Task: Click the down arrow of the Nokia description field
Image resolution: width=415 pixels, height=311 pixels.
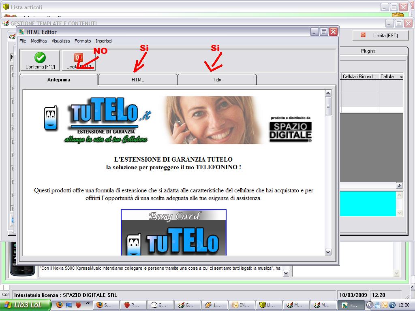Action: click(286, 273)
